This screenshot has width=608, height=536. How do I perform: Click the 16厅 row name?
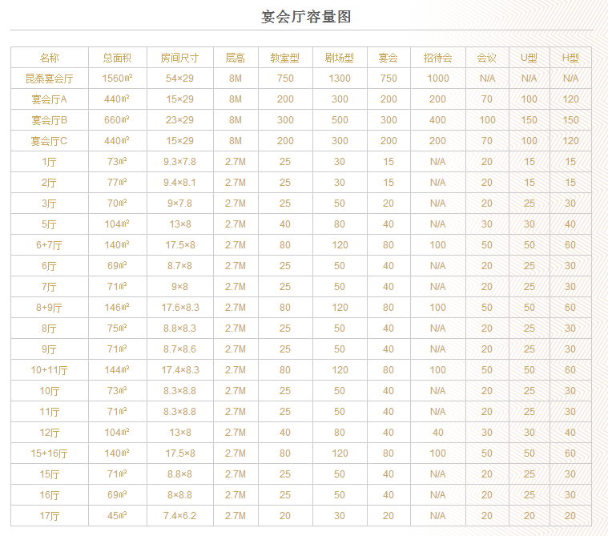coord(49,495)
